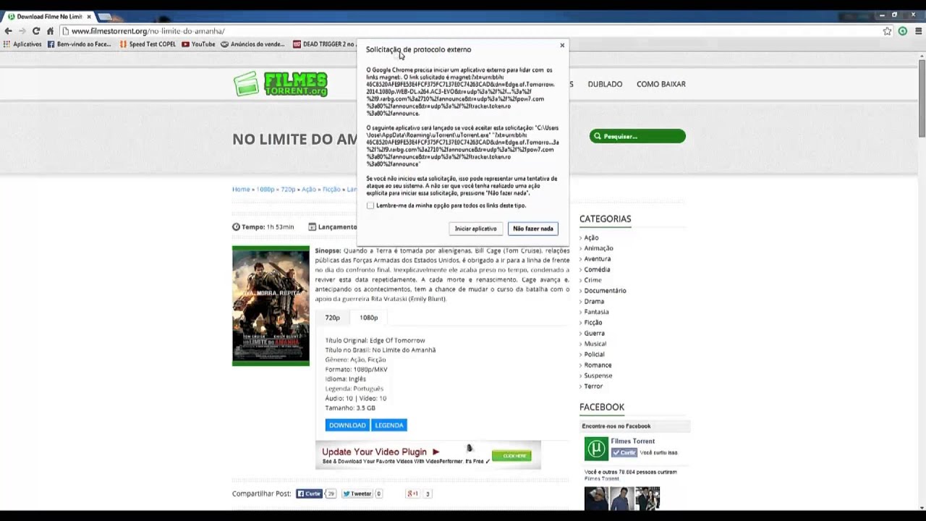Open Terror category link

[x=593, y=386]
